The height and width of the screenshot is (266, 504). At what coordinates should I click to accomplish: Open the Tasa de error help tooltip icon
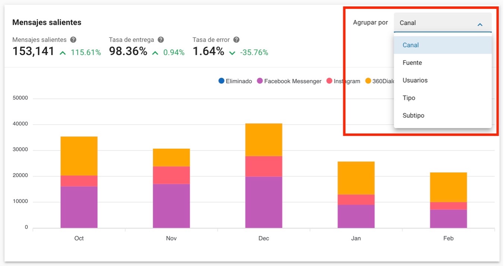[236, 40]
